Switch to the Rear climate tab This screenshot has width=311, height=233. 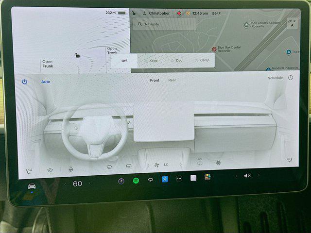coord(172,80)
